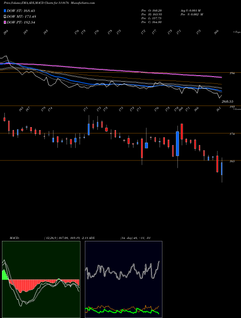Click the 'Pre V: 0.002 M' value
Image resolution: width=241 pixels, height=318 pixels.
click(x=192, y=14)
